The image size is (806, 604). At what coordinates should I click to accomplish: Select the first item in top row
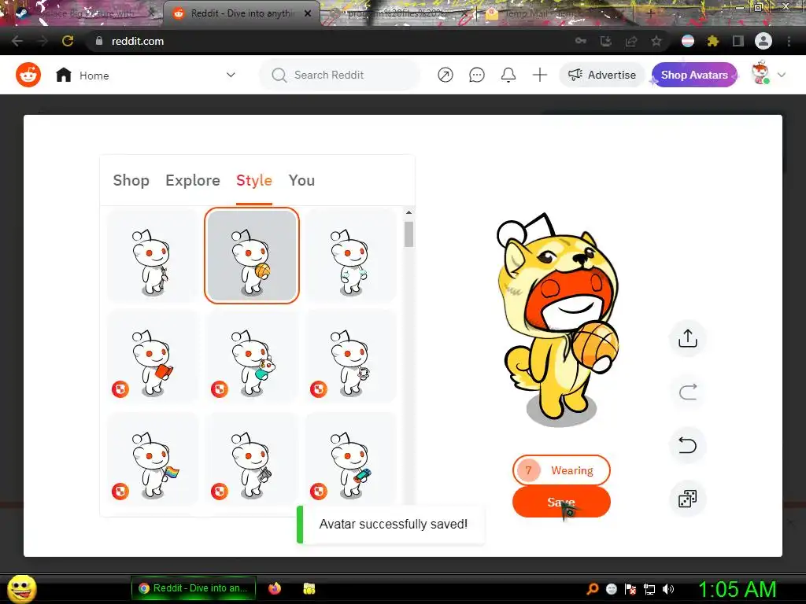pyautogui.click(x=153, y=256)
